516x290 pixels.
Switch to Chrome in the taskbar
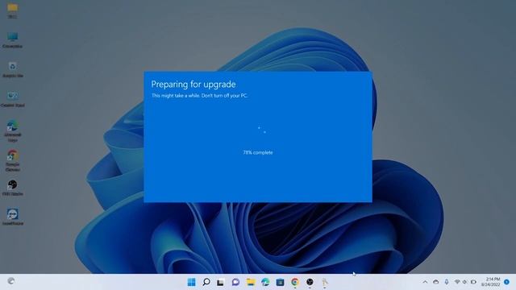pos(295,282)
